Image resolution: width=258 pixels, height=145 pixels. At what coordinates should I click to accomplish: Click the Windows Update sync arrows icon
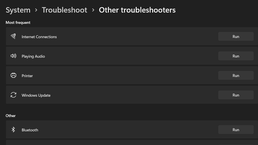[x=13, y=95]
